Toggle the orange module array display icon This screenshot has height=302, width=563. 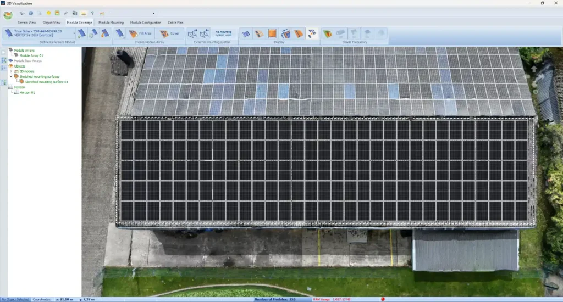259,33
